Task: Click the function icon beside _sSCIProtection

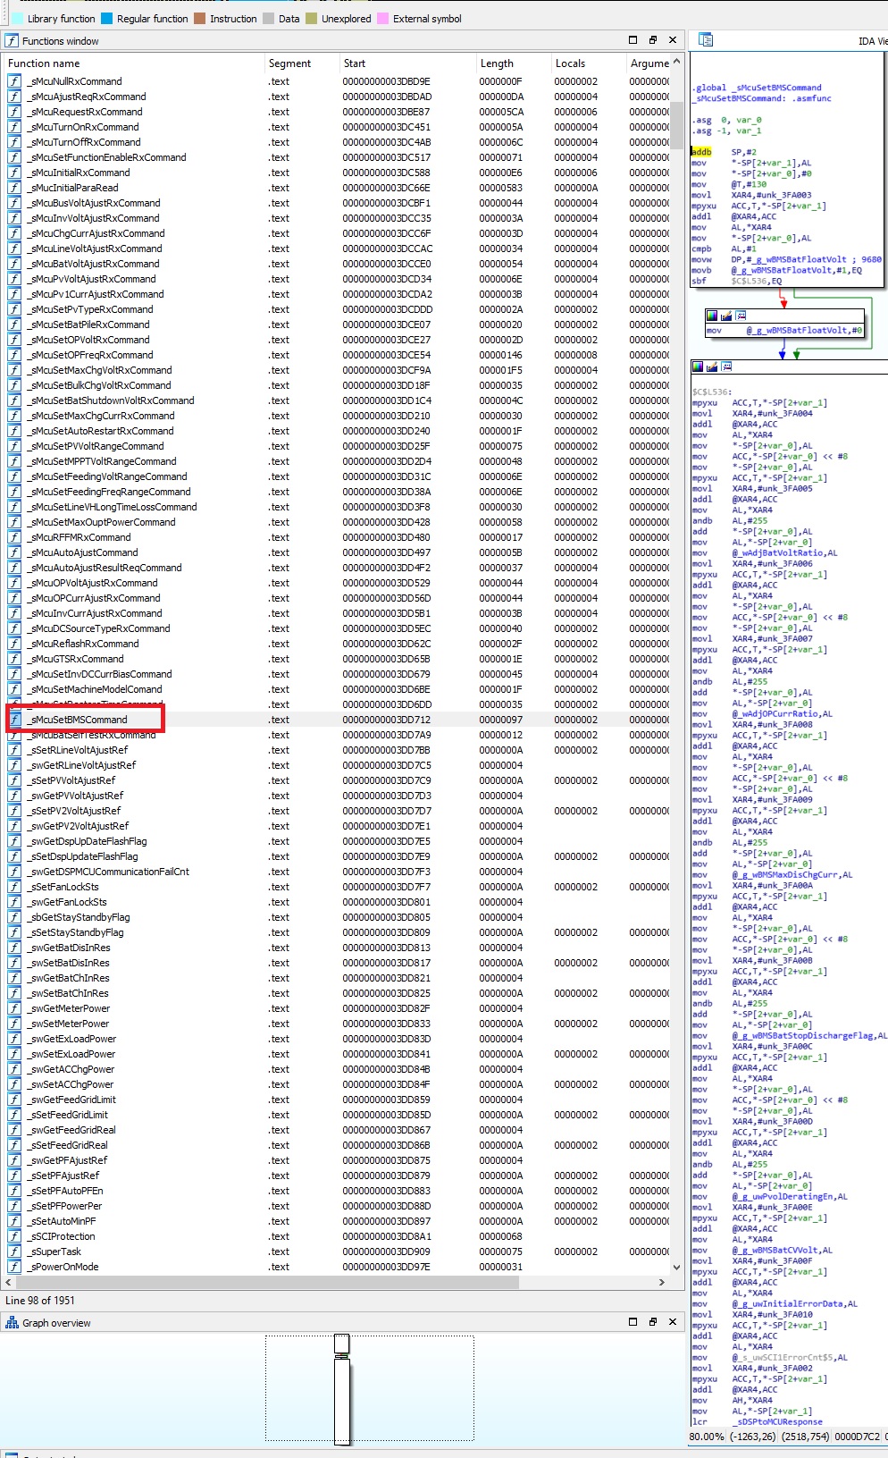Action: click(x=14, y=1236)
